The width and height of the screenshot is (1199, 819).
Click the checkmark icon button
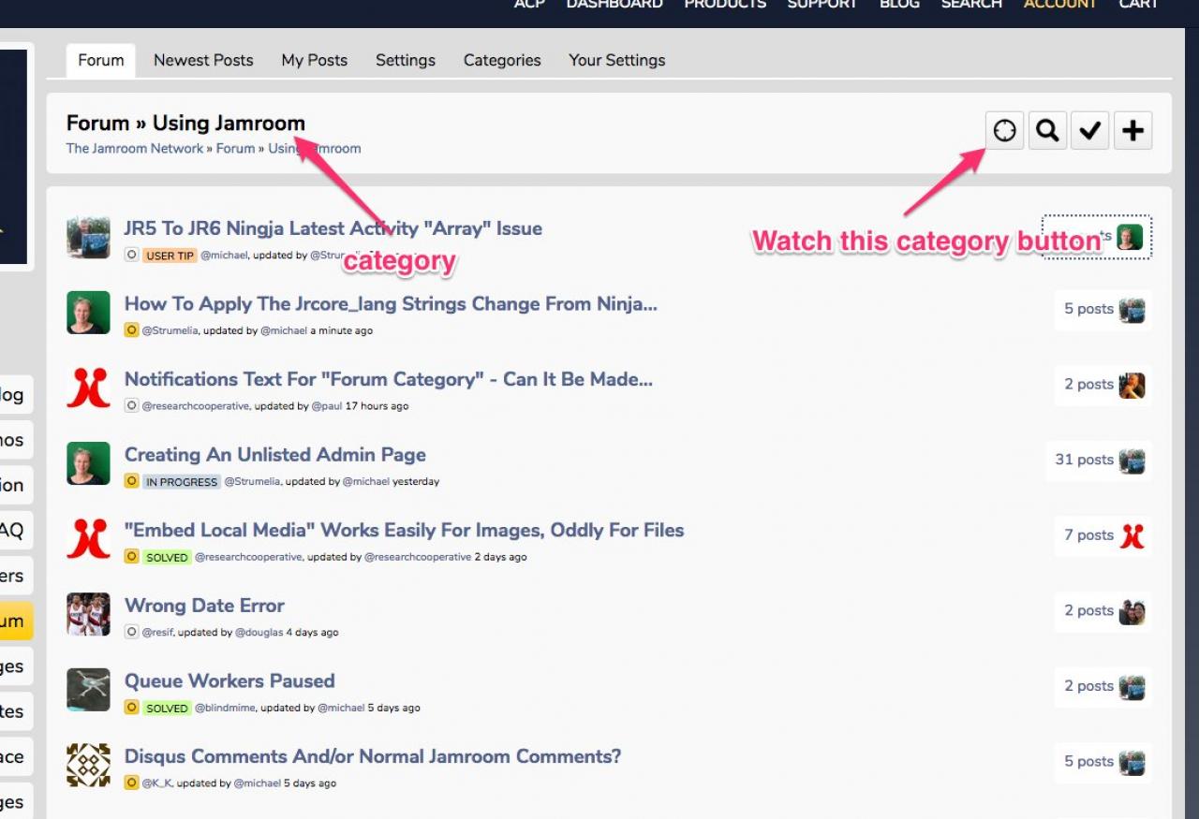click(1089, 131)
